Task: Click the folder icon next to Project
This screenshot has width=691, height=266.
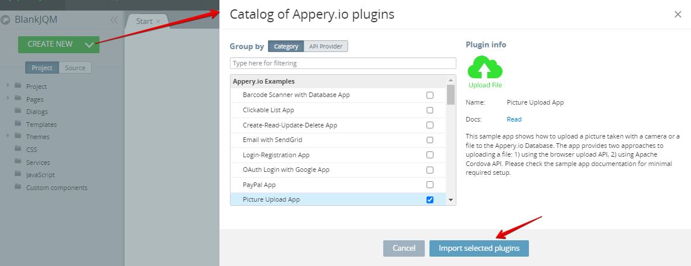Action: click(18, 85)
